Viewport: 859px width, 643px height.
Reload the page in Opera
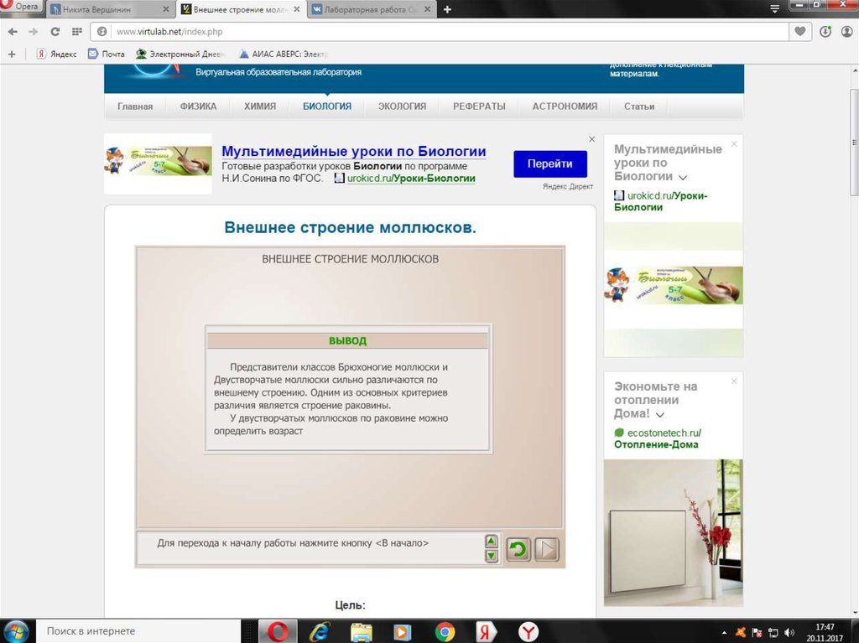(x=55, y=32)
